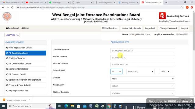Open Notifications
The image size is (195, 109).
click(x=110, y=28)
